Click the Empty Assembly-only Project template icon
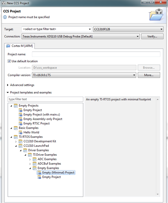This screenshot has height=203, width=168. (x=20, y=119)
